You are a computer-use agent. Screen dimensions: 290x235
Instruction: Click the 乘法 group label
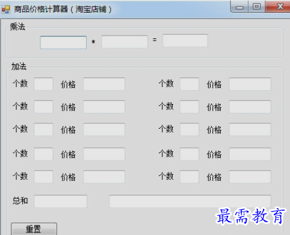coord(17,26)
